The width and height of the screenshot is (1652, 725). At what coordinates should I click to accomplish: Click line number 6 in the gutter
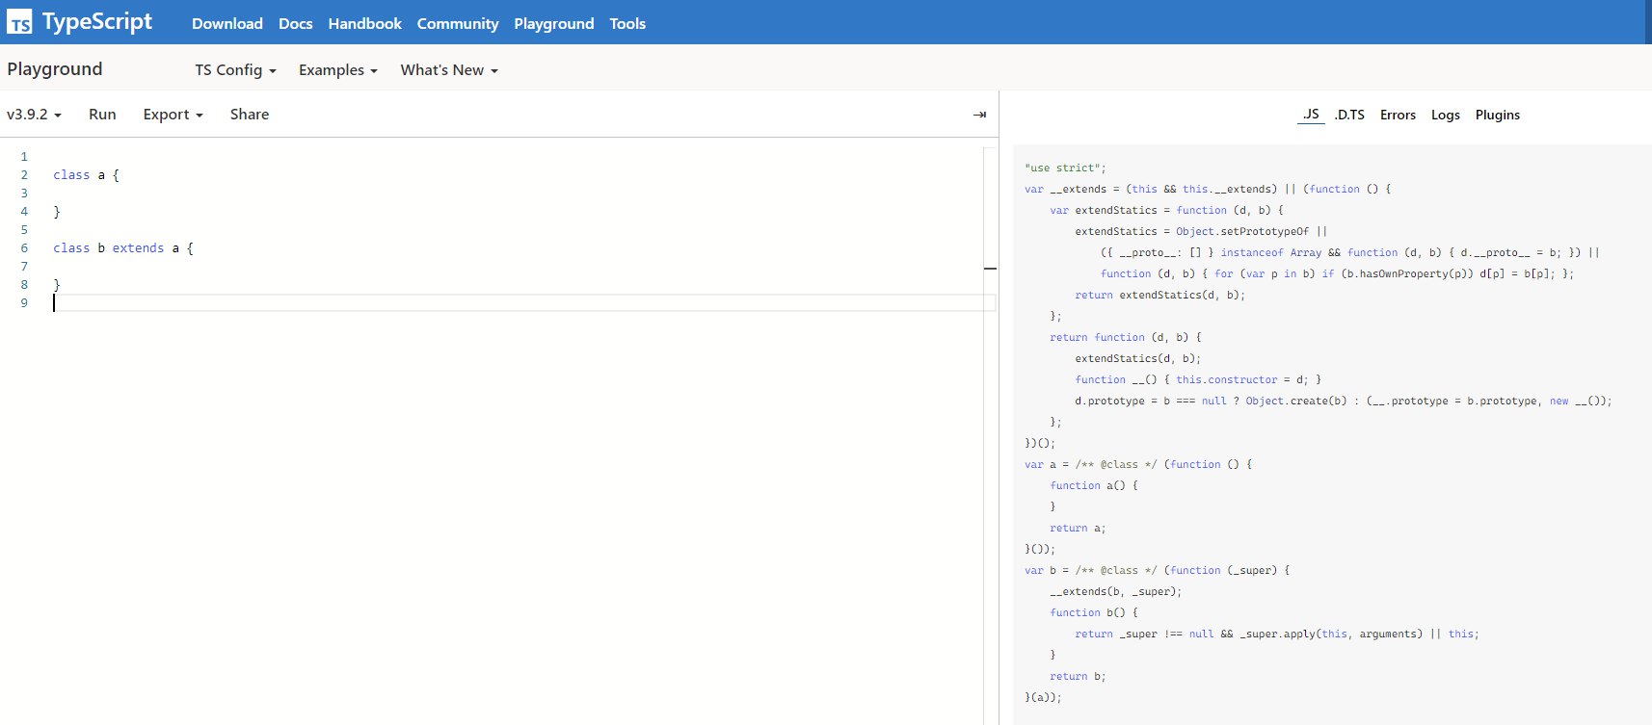click(24, 248)
